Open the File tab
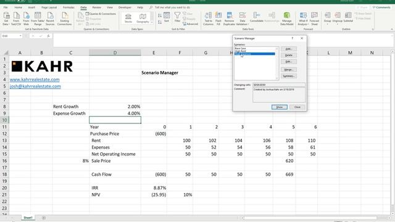Image resolution: width=395 pixels, height=222 pixels. pyautogui.click(x=6, y=7)
